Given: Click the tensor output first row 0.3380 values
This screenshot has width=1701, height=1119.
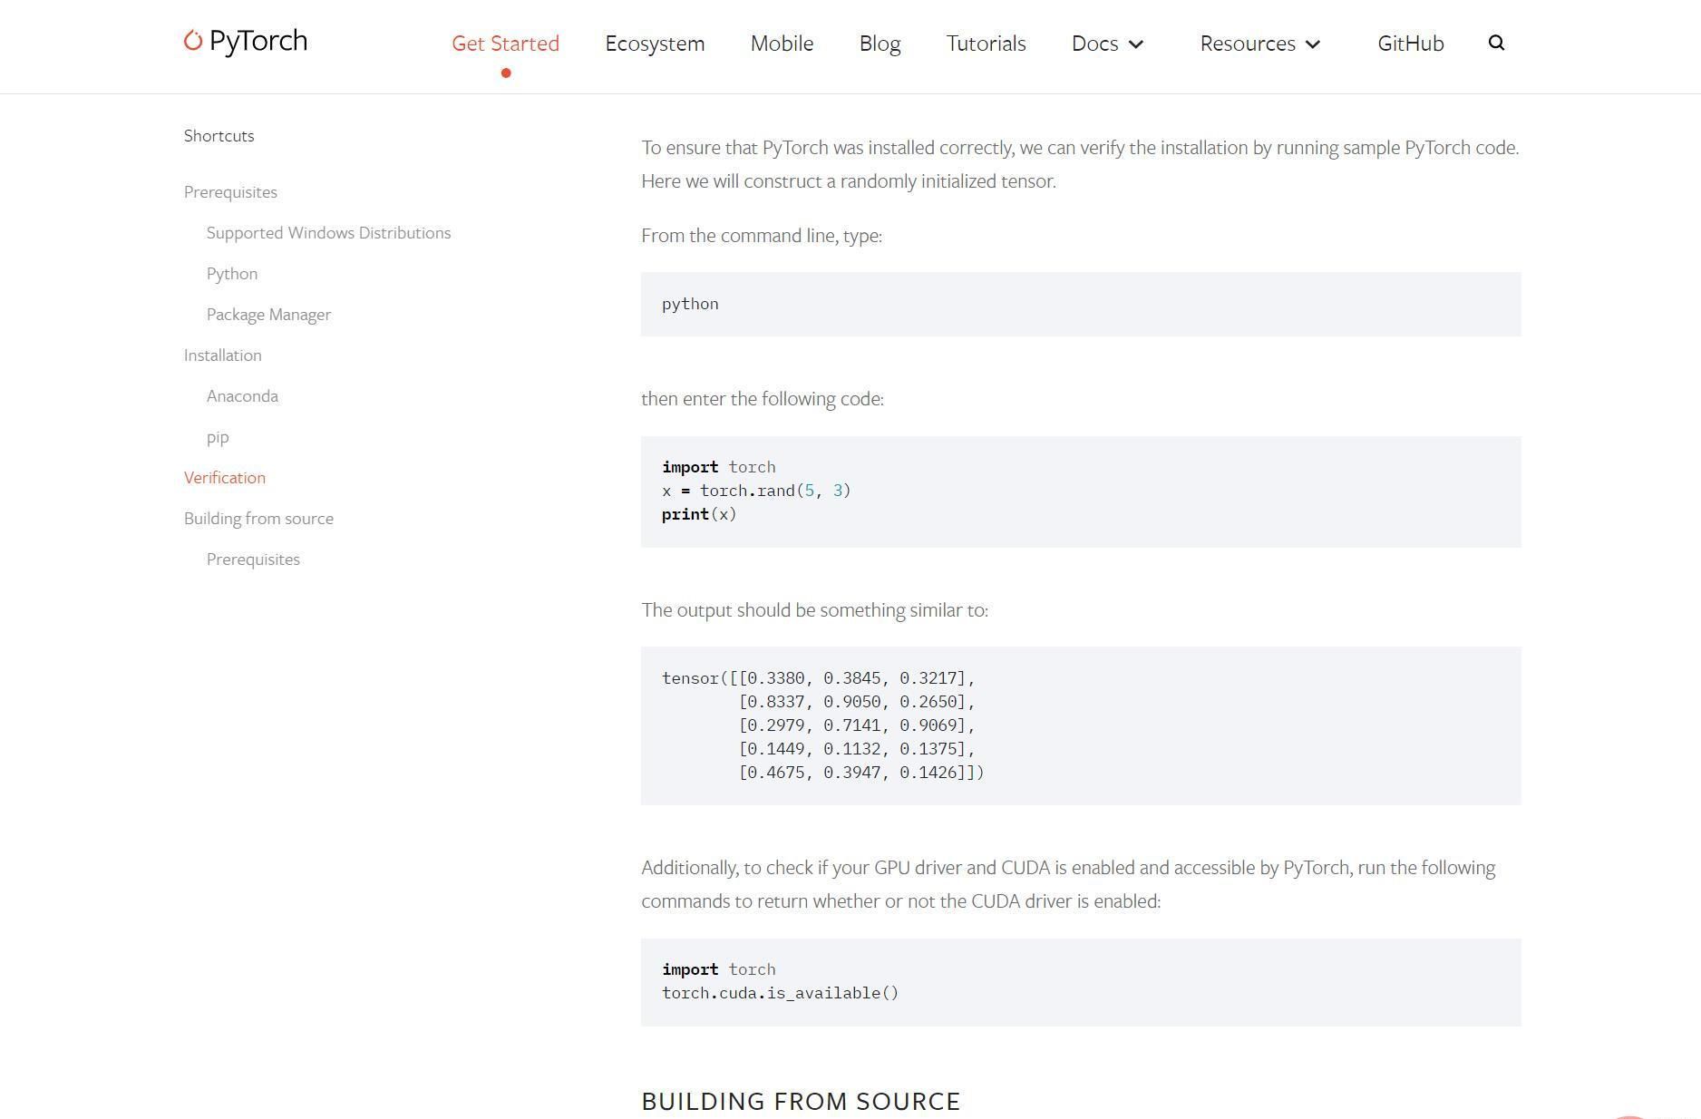Looking at the screenshot, I should pos(819,678).
